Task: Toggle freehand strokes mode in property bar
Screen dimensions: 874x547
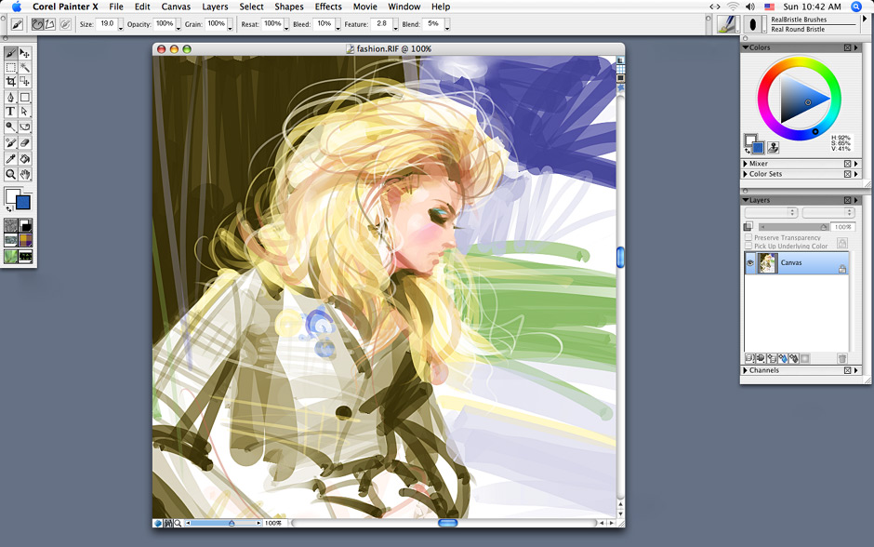Action: tap(37, 24)
